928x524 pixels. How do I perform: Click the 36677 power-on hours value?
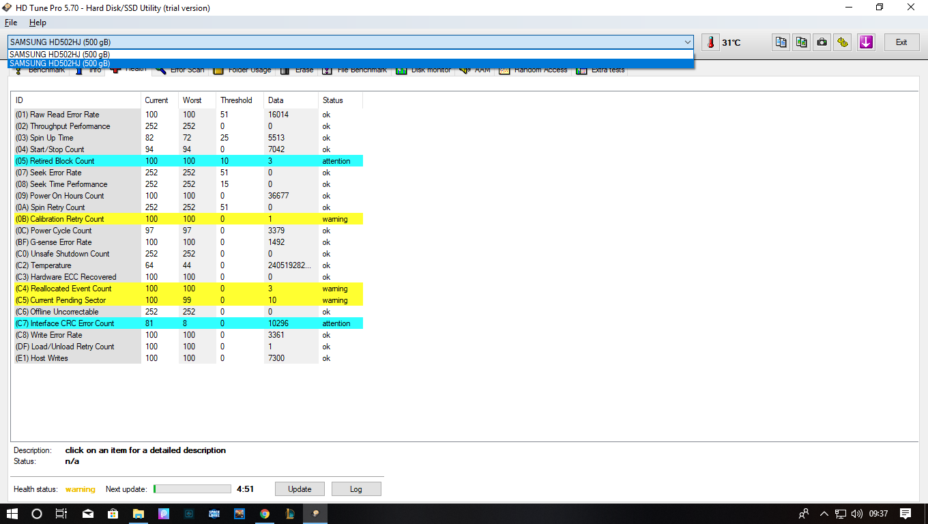278,196
